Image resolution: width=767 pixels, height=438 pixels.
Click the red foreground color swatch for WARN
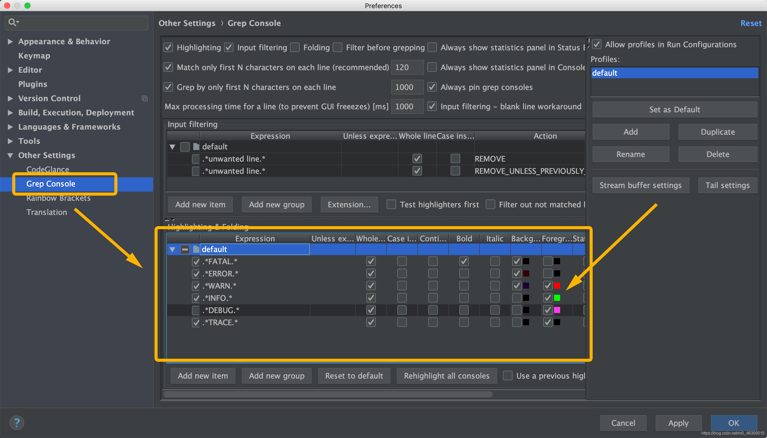(557, 285)
